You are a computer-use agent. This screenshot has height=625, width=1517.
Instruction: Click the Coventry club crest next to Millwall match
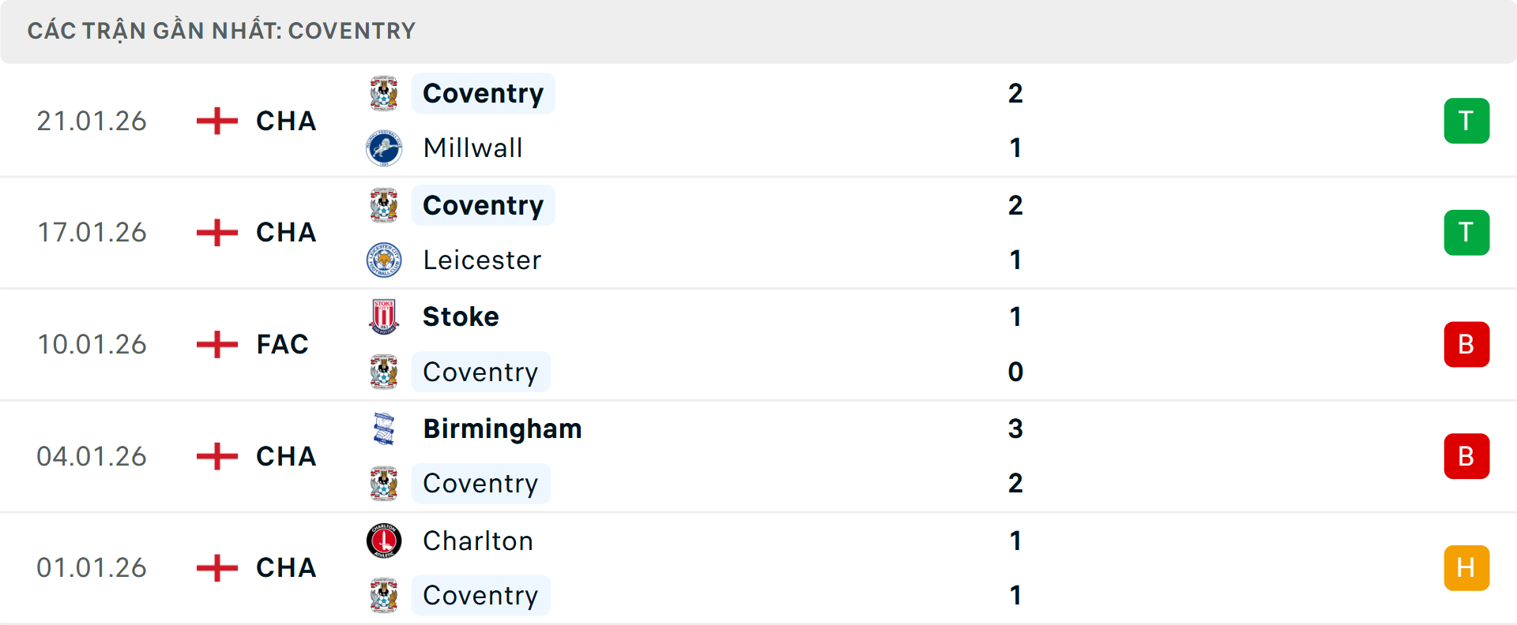click(385, 92)
